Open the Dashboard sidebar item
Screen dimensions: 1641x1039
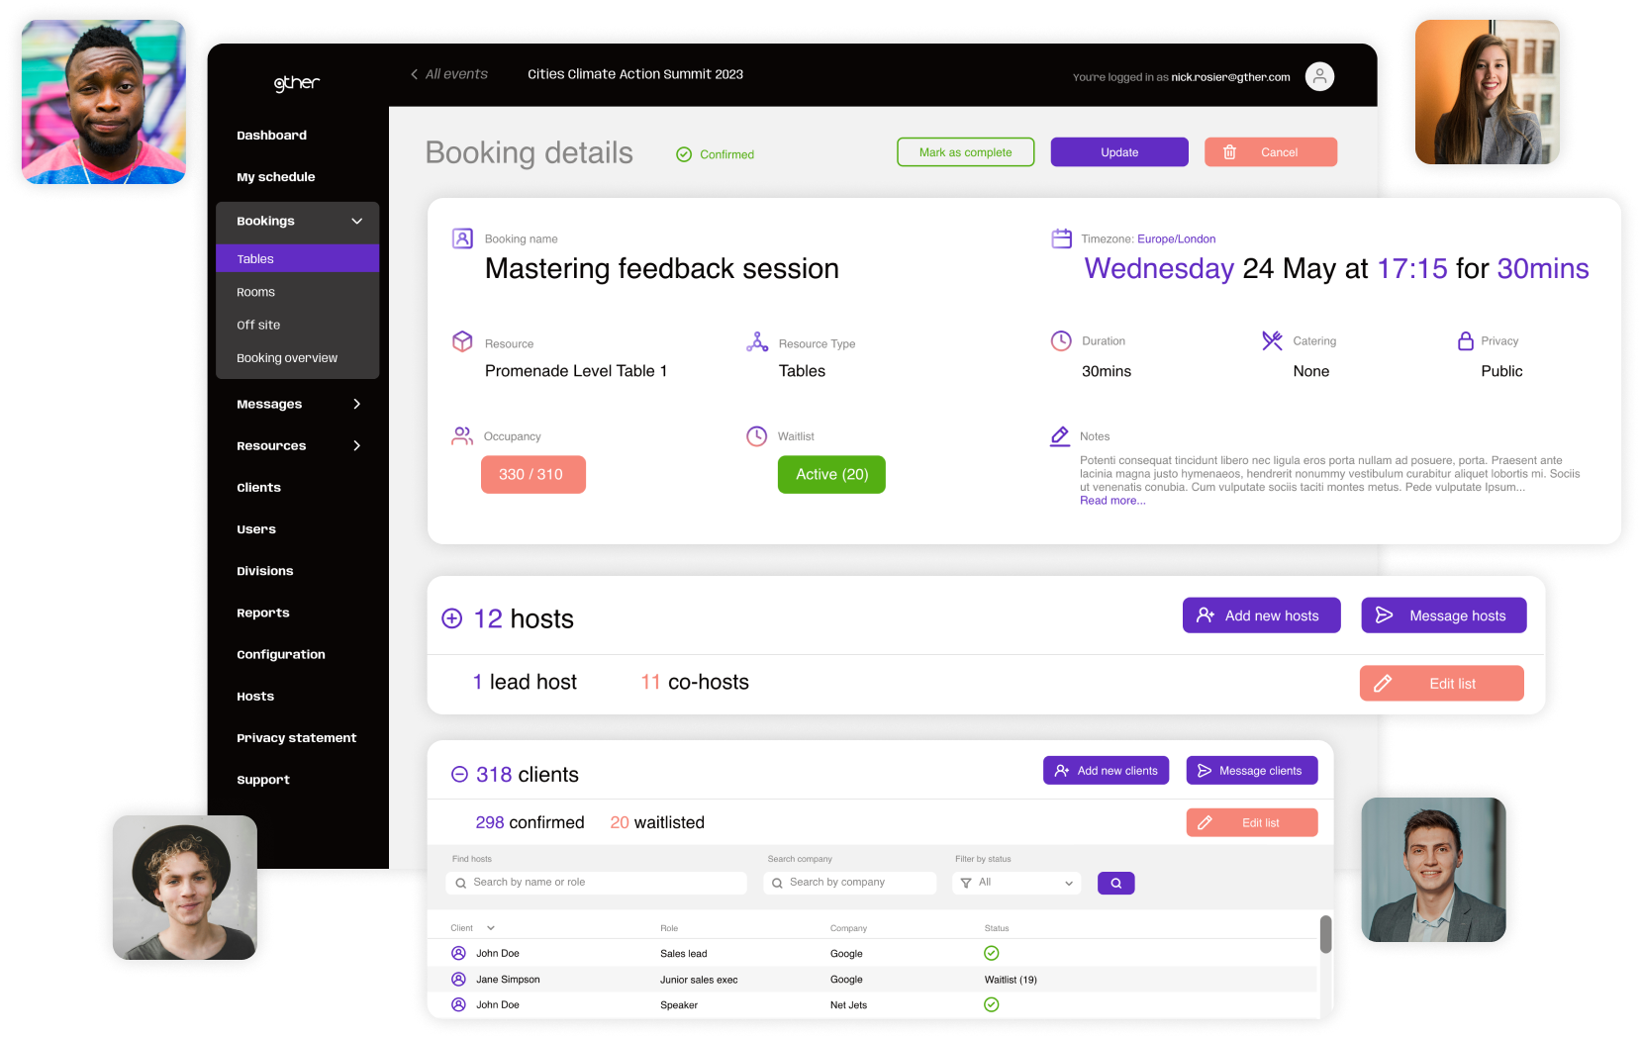(271, 135)
